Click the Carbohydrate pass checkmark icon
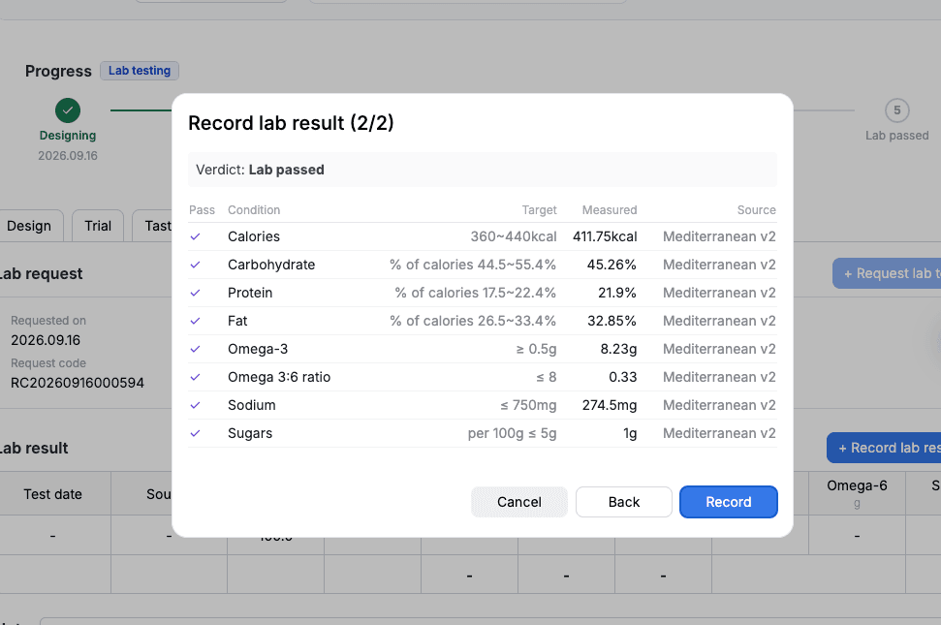The height and width of the screenshot is (625, 941). (x=195, y=266)
